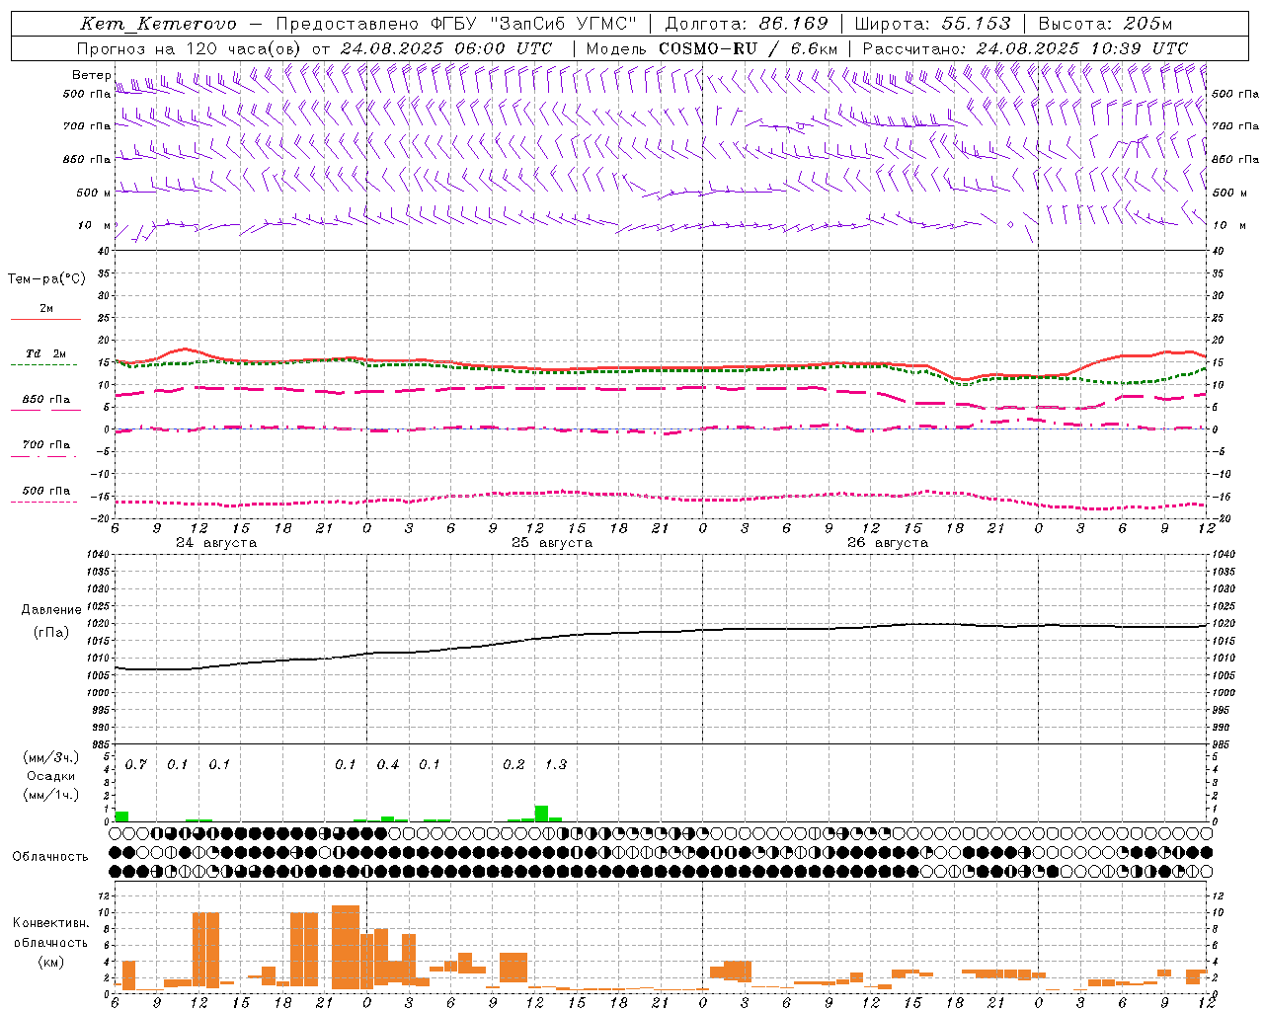1264x1011 pixels.
Task: Click the 'Тем-ра(°C)' temperature label
Action: coord(46,279)
